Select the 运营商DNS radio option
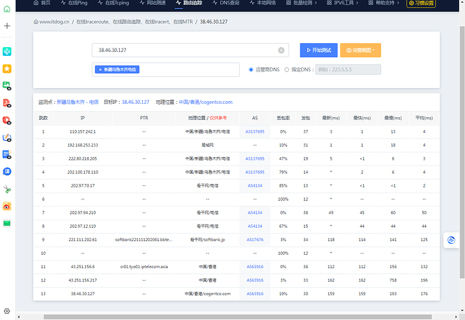Viewport: 465px width, 320px height. [251, 69]
